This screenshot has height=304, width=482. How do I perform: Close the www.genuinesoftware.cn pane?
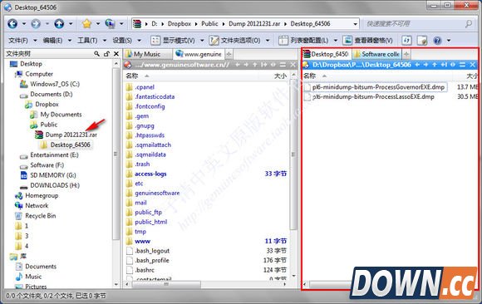[293, 65]
